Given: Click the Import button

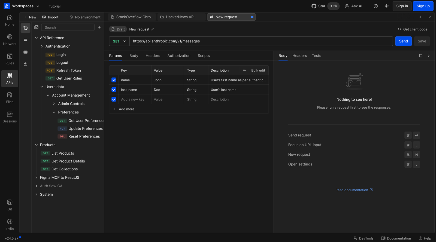Looking at the screenshot, I should [x=50, y=17].
